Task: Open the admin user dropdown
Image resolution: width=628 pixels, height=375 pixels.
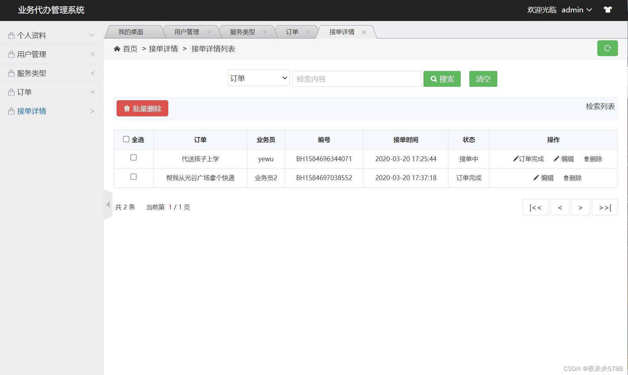Action: tap(576, 10)
